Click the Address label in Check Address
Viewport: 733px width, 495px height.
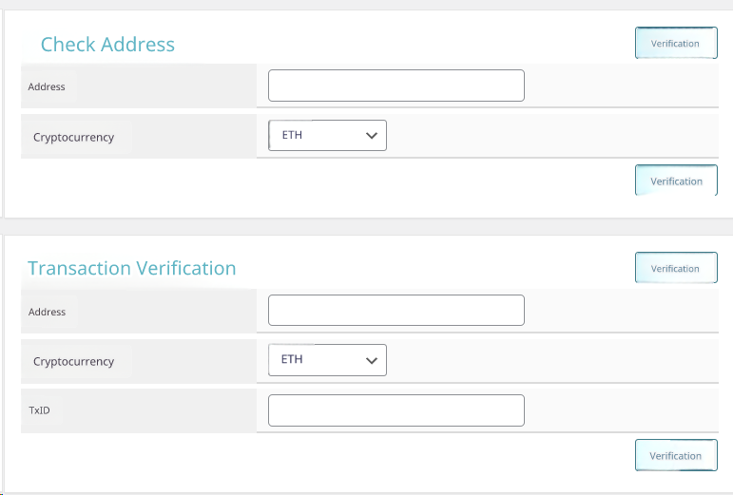[x=47, y=86]
